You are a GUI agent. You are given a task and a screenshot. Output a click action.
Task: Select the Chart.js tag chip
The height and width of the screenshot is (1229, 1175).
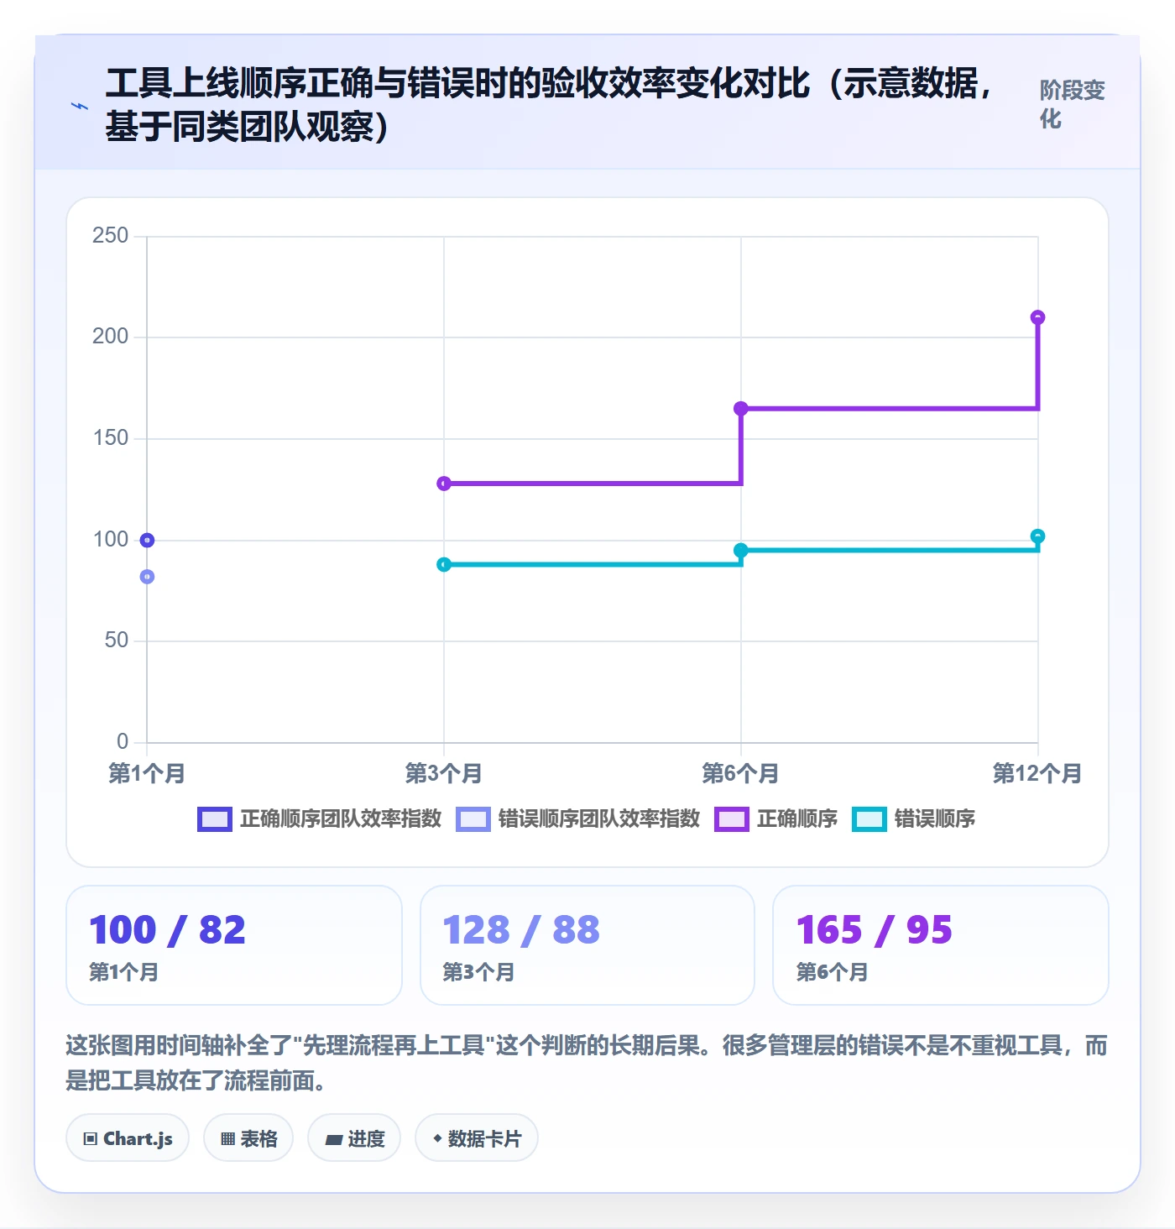[x=128, y=1138]
